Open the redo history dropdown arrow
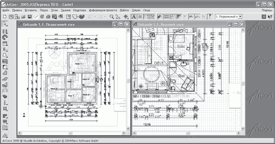The image size is (275, 144). click(x=105, y=17)
